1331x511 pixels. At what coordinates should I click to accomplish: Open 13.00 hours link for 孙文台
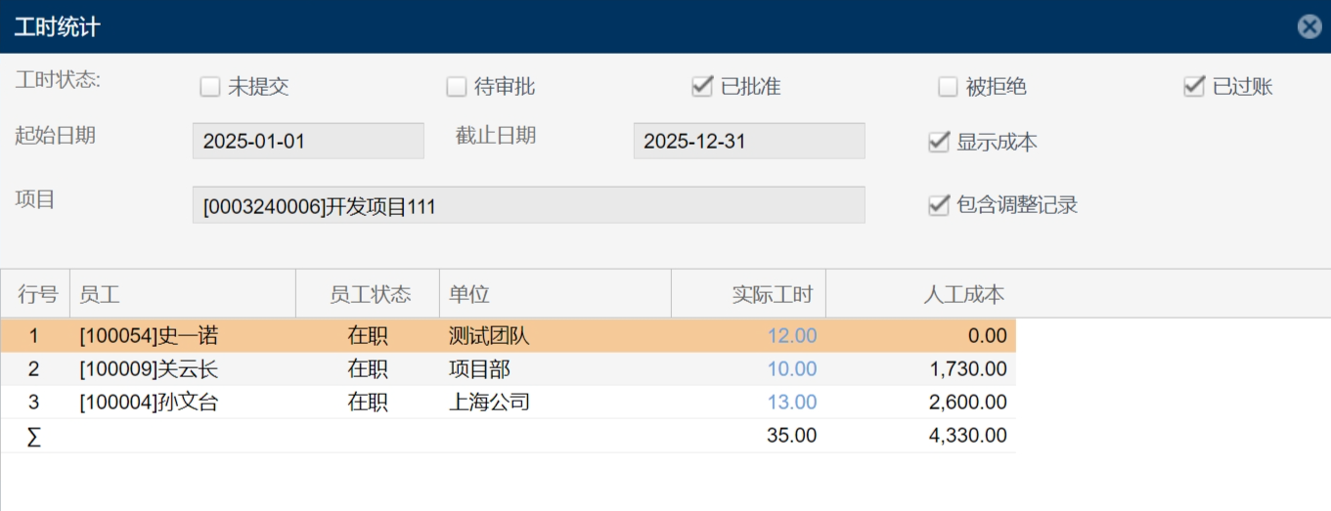[792, 403]
